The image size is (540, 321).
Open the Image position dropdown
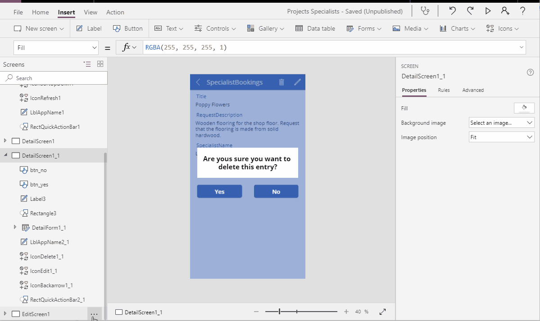pos(501,137)
